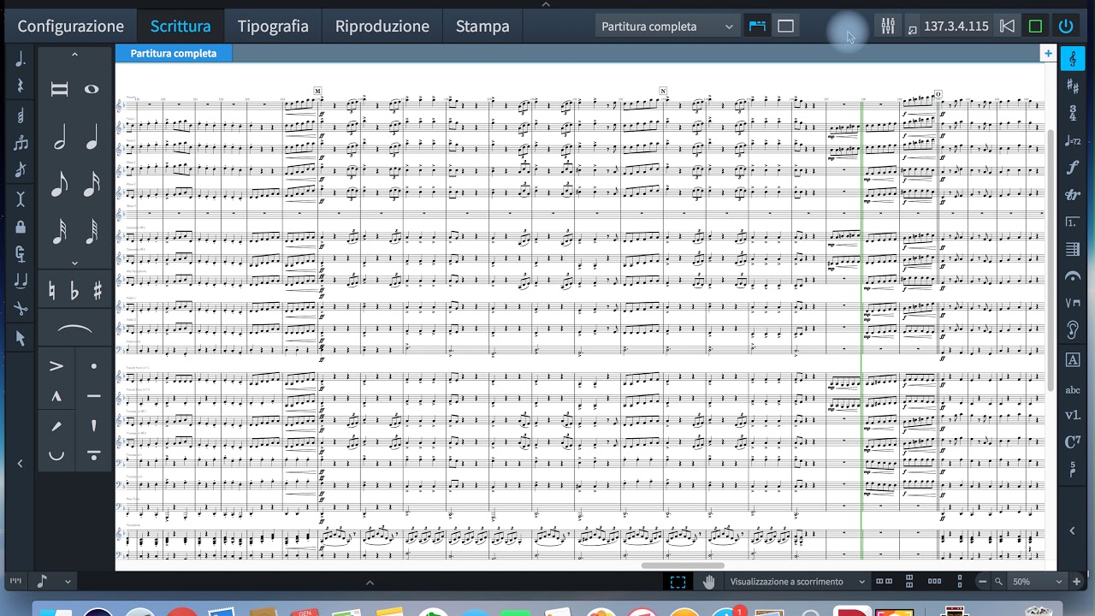Activate the scissors tool

coord(21,309)
